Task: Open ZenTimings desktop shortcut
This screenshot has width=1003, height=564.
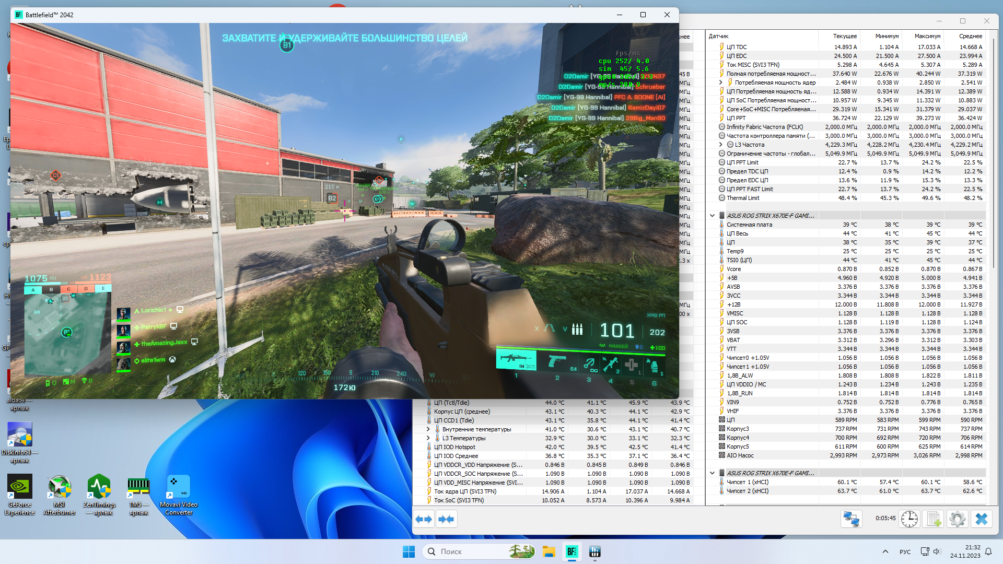Action: 99,495
